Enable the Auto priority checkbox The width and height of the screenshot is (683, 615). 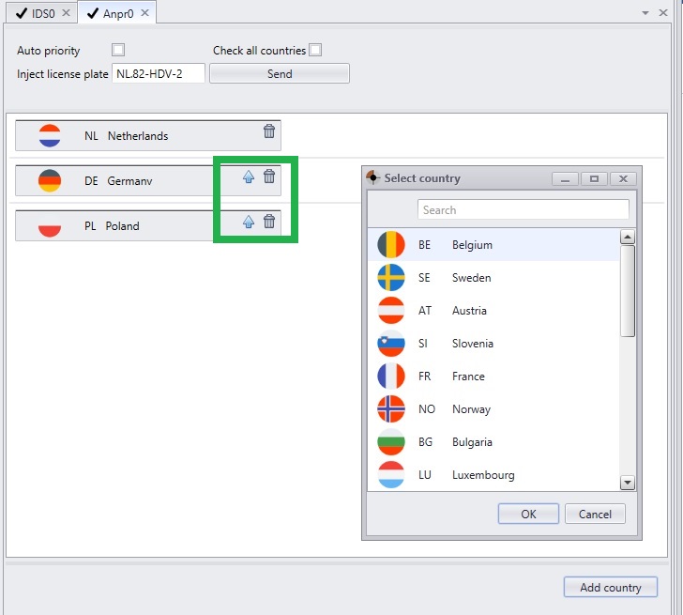pyautogui.click(x=118, y=50)
